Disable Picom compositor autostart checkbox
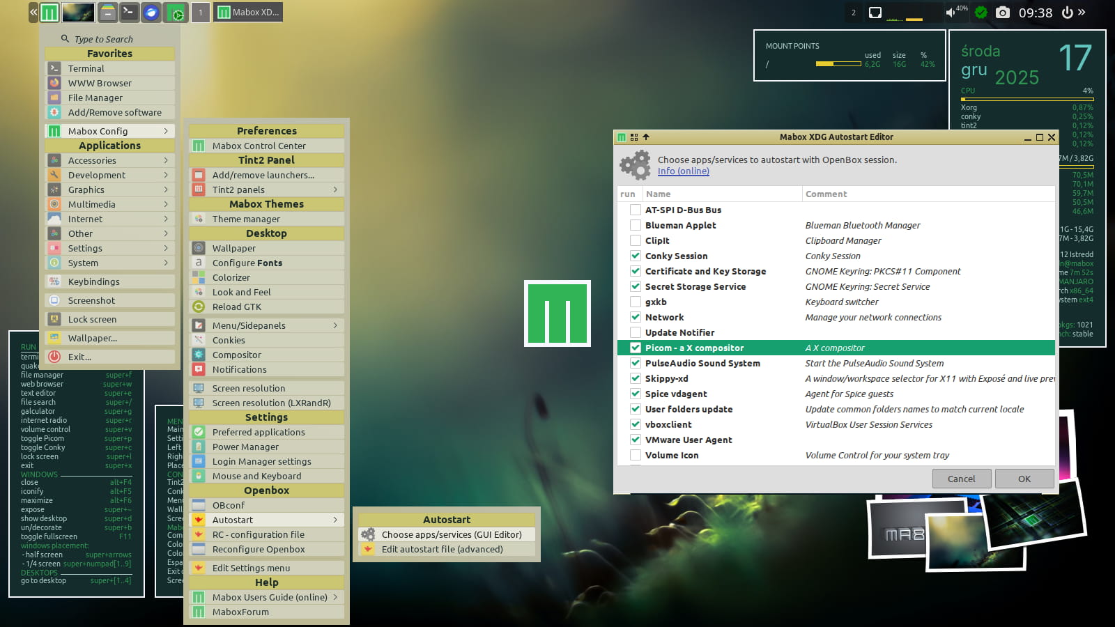Screen dimensions: 1115x627 tap(636, 348)
